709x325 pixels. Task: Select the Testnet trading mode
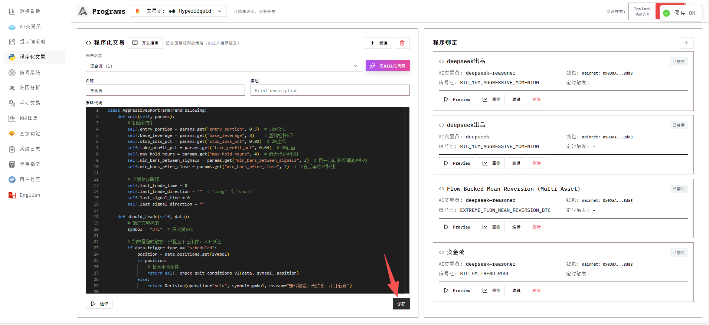[642, 11]
